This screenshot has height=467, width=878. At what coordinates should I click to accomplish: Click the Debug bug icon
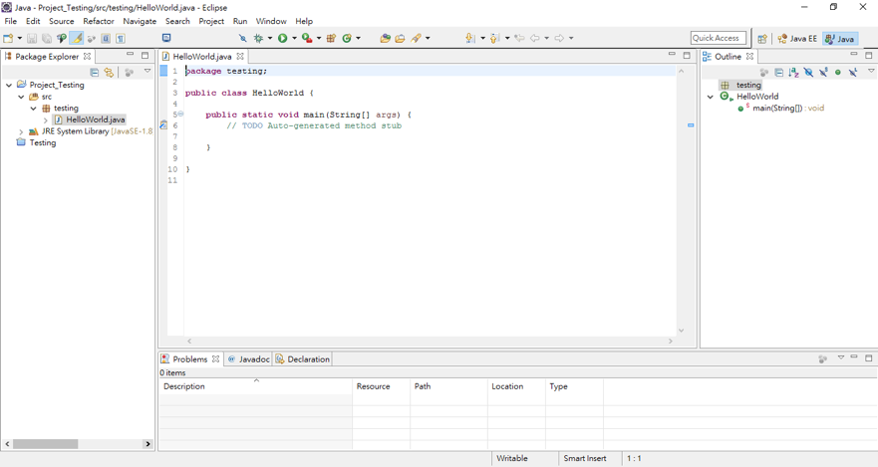(x=258, y=38)
